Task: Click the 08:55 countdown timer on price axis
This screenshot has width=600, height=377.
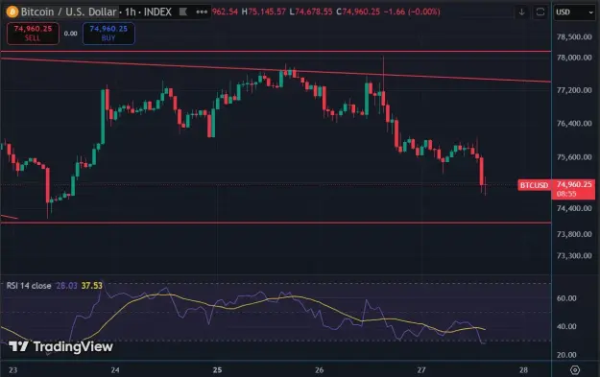Action: 566,194
